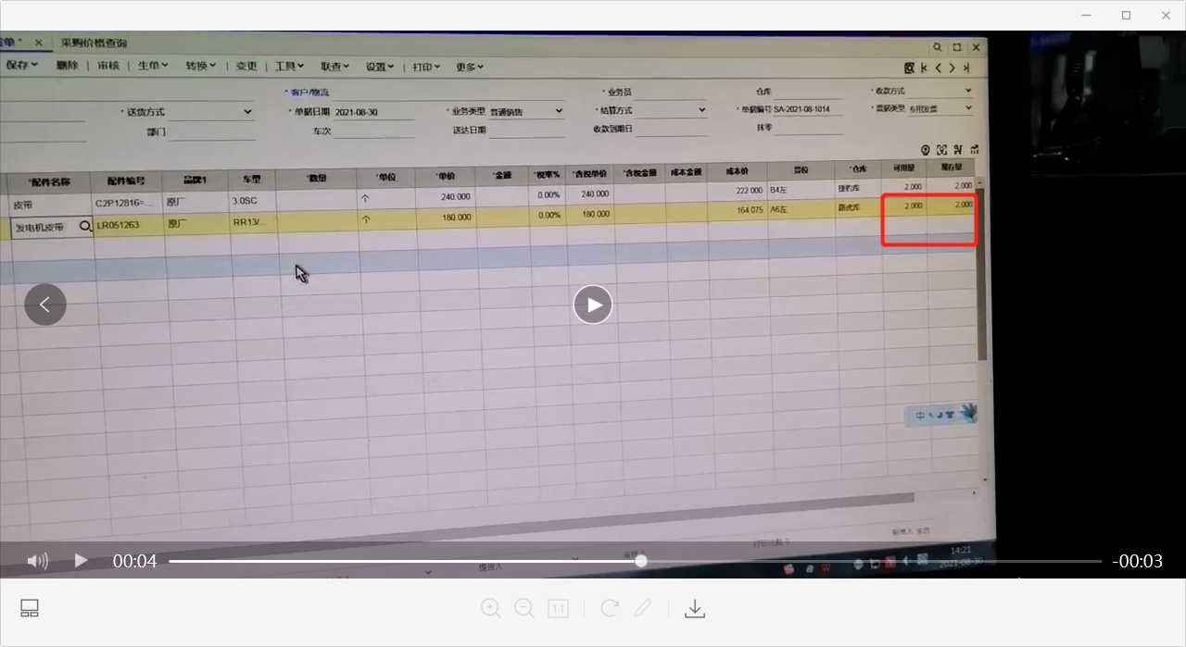Click the 成本价 column header
The image size is (1186, 647).
(738, 171)
